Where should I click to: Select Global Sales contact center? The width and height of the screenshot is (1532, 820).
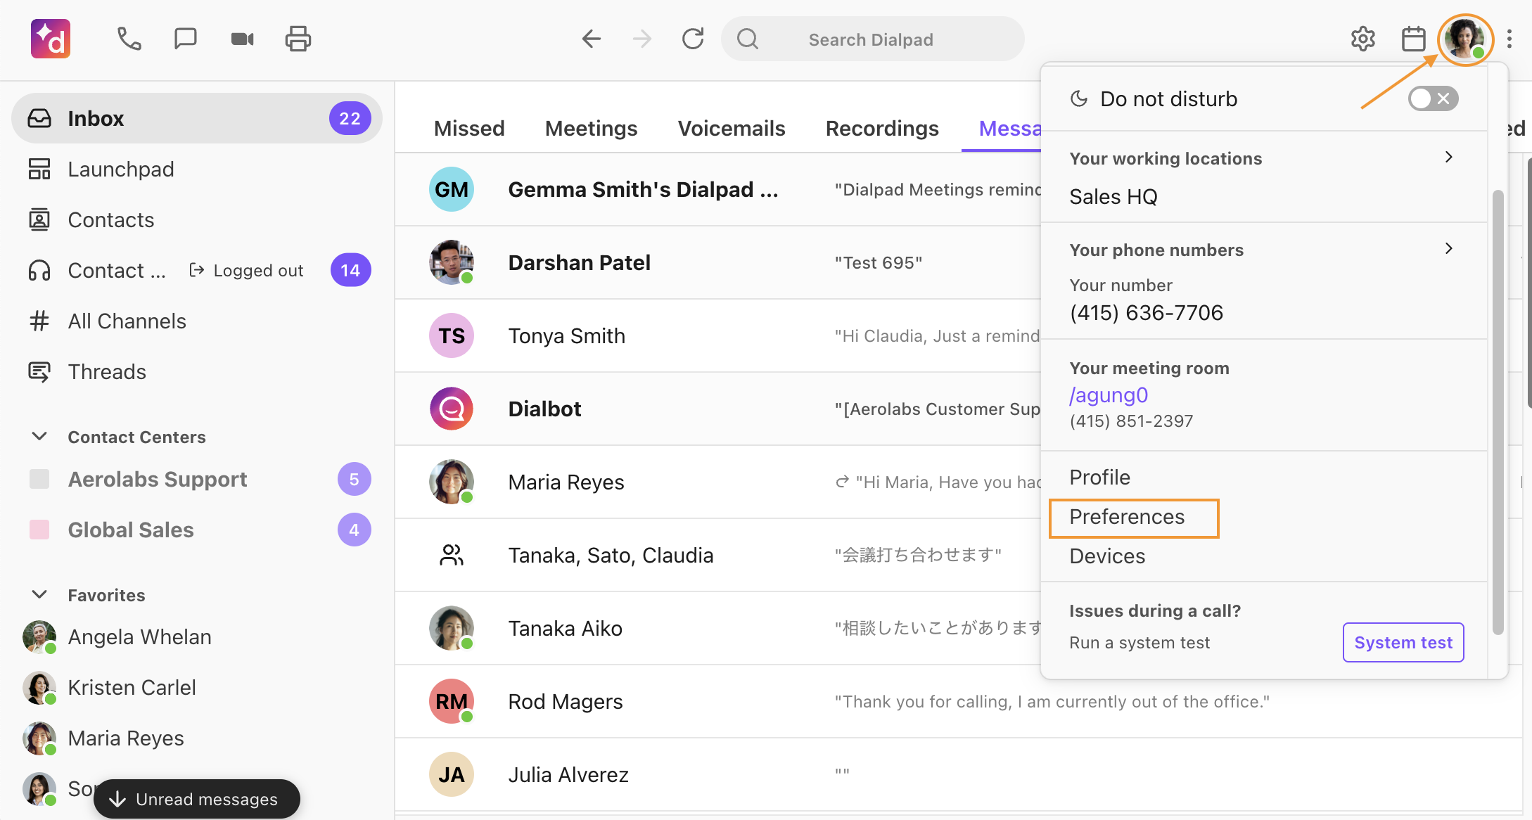[197, 530]
